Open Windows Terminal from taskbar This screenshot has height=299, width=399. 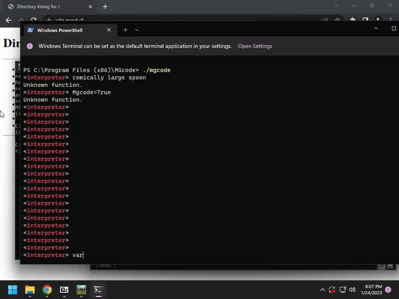pos(99,290)
